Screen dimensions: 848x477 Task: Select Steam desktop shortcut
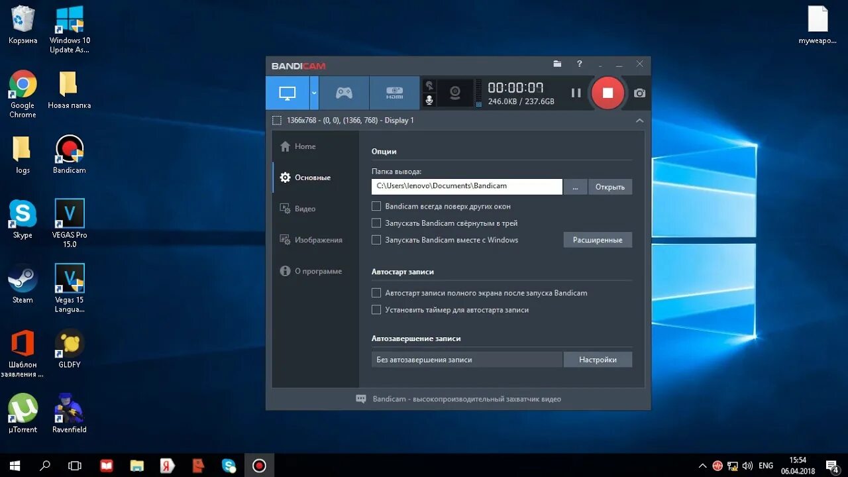[23, 284]
